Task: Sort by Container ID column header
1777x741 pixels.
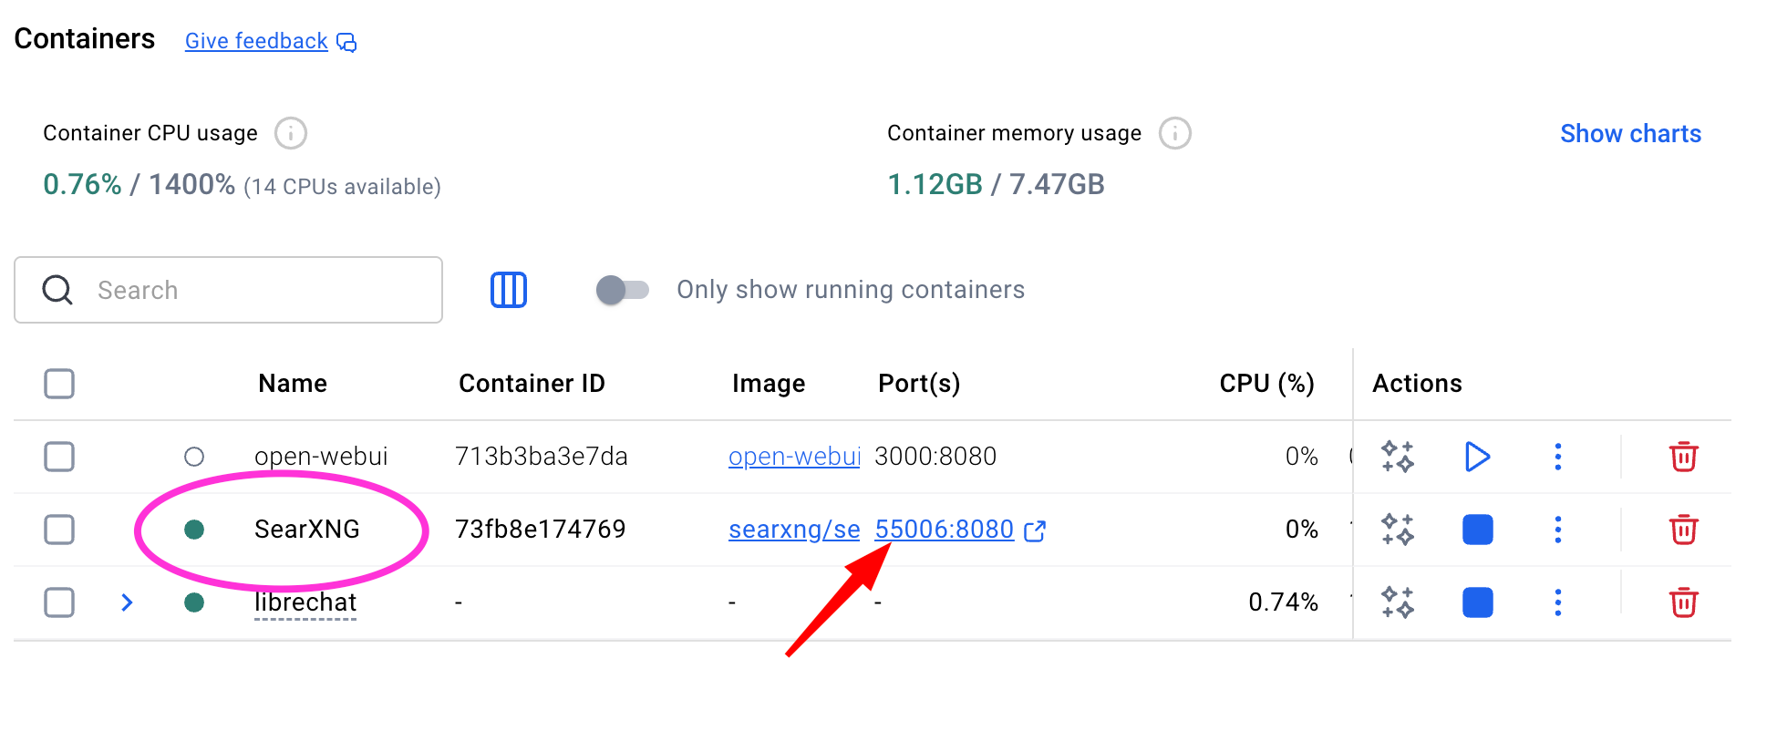Action: (532, 384)
